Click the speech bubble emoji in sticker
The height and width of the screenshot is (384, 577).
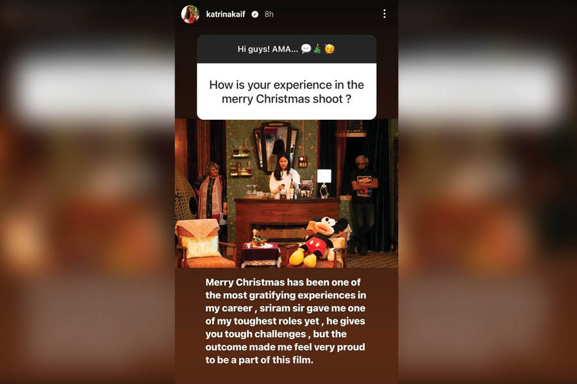coord(306,49)
